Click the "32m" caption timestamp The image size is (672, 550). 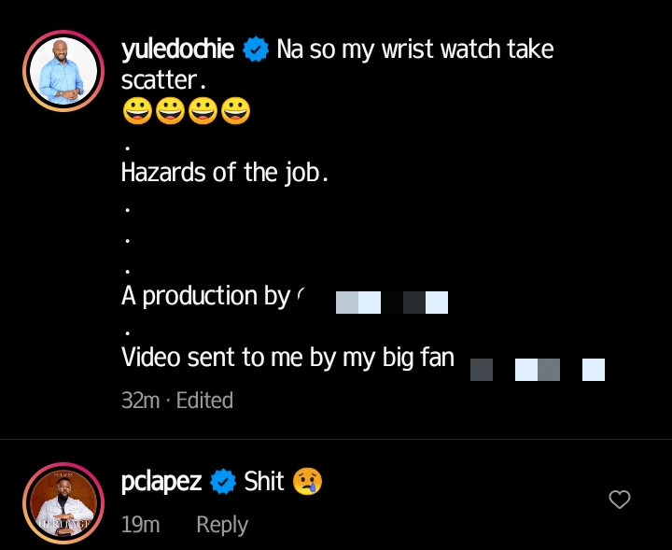140,401
